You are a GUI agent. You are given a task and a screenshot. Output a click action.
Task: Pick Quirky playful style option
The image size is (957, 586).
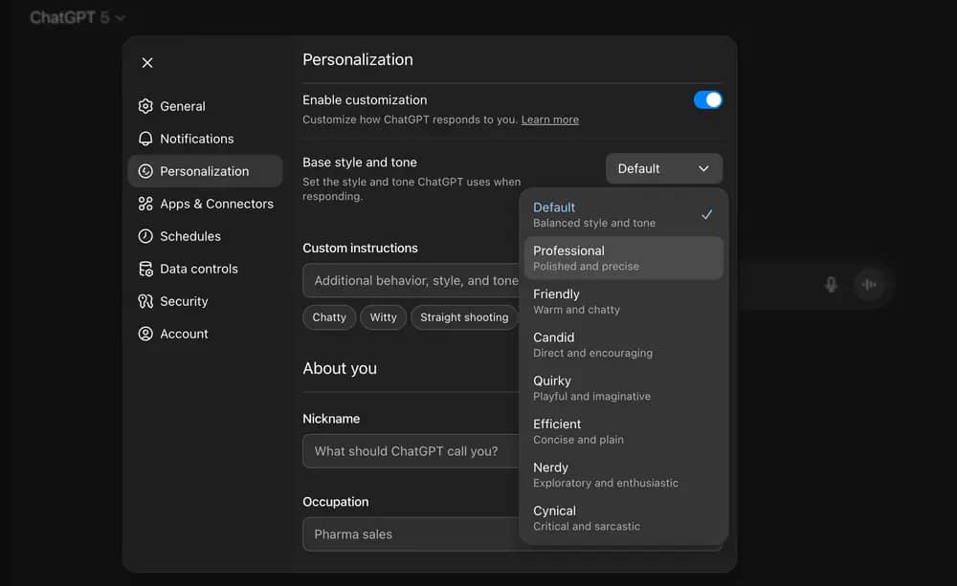coord(623,388)
